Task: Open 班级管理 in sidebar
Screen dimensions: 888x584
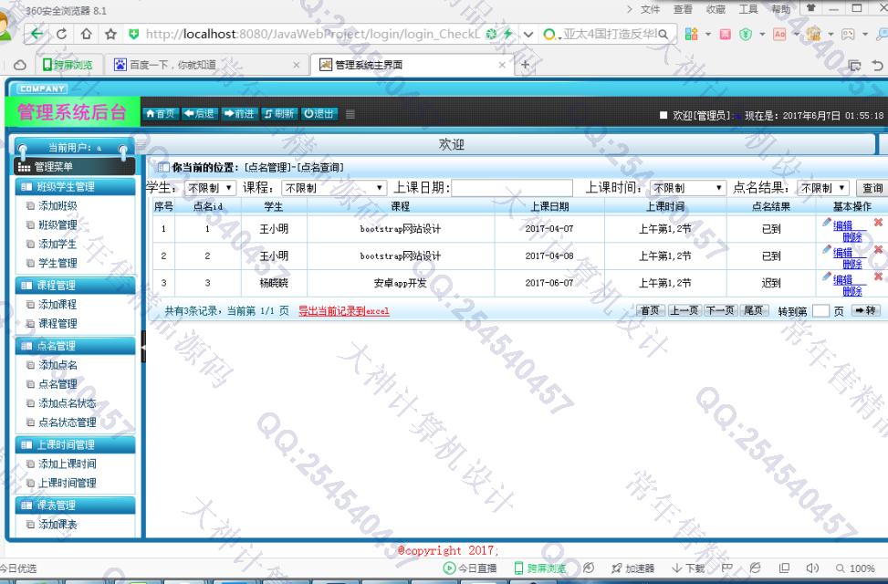Action: click(x=57, y=224)
